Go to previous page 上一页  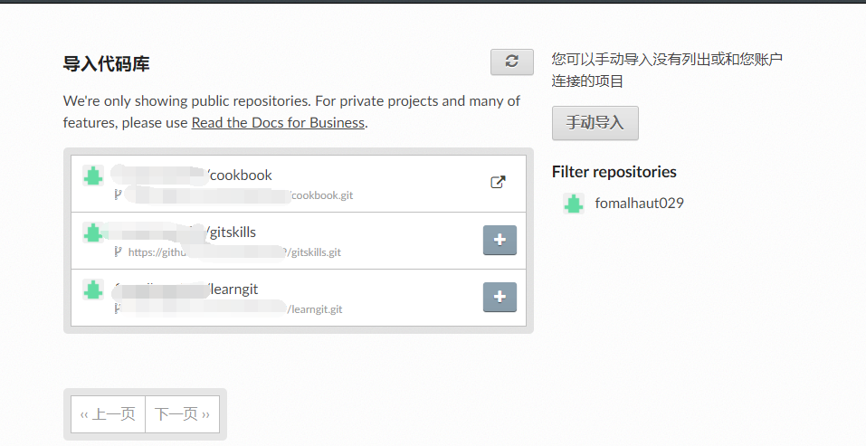(x=109, y=414)
